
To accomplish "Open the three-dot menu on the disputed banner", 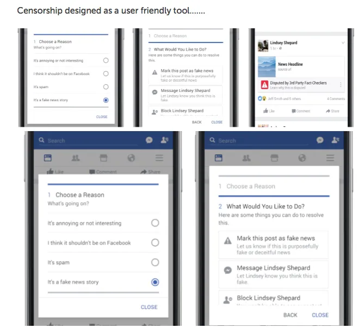I will 341,85.
